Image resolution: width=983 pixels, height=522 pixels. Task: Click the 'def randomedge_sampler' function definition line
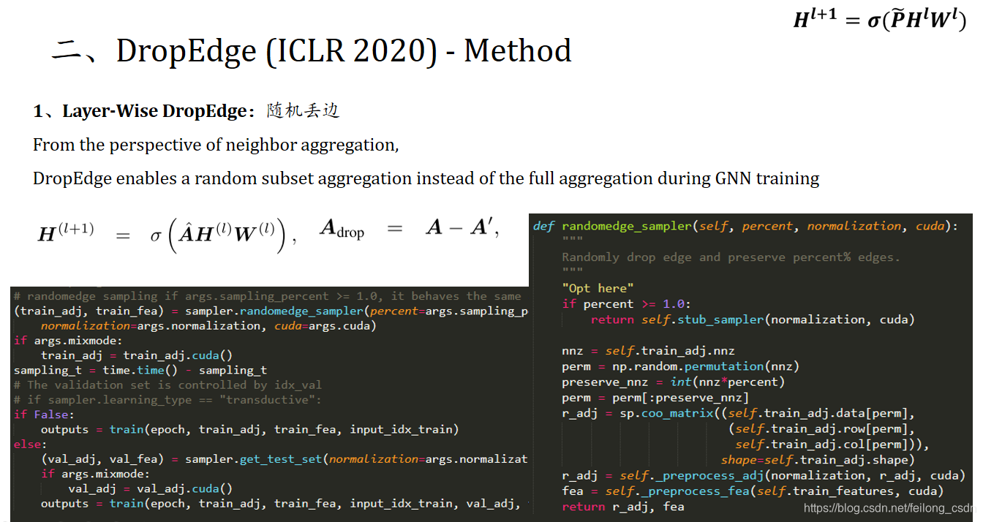coord(745,226)
